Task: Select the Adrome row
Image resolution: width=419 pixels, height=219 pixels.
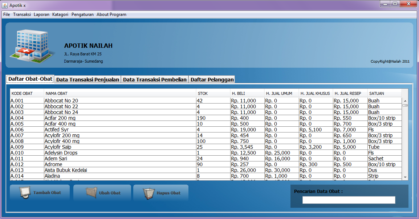Action: (x=206, y=164)
